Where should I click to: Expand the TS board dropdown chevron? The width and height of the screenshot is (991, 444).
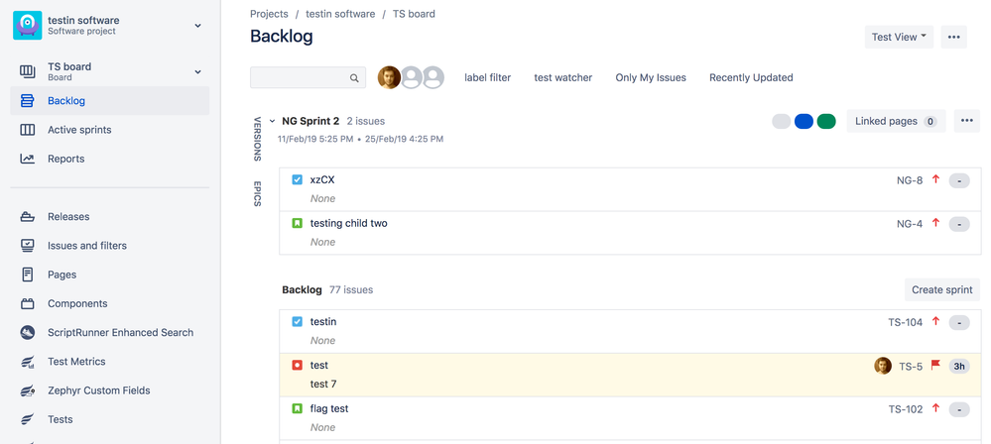(x=197, y=72)
